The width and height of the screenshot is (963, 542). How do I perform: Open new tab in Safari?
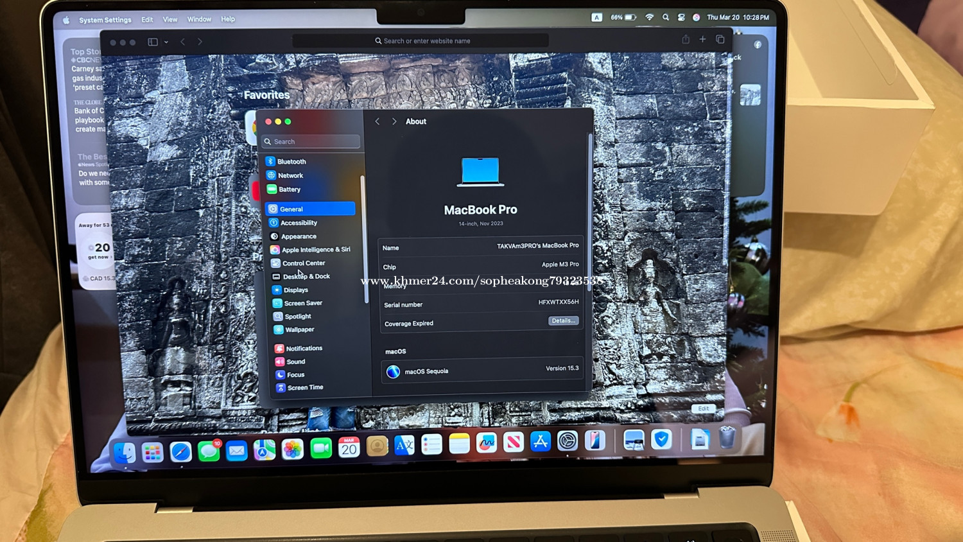[703, 39]
